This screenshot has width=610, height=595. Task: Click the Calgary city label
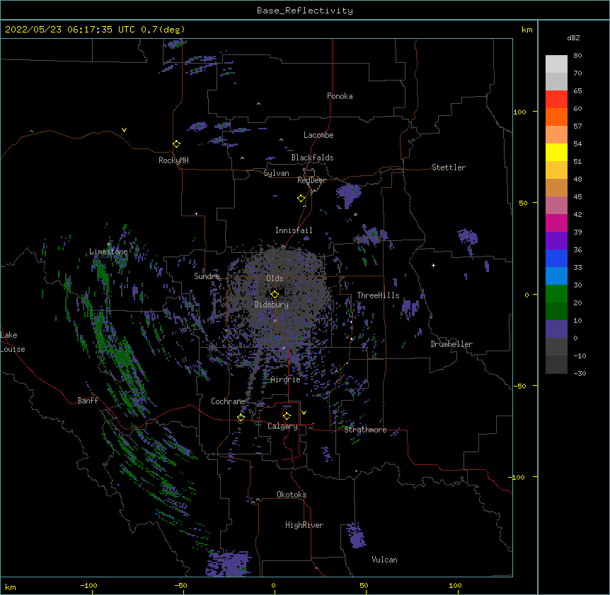pos(282,426)
